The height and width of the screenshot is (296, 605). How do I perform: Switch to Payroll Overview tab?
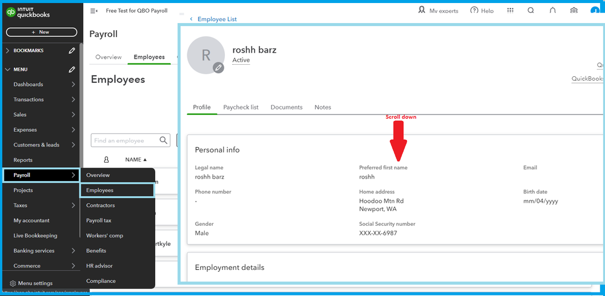point(109,57)
